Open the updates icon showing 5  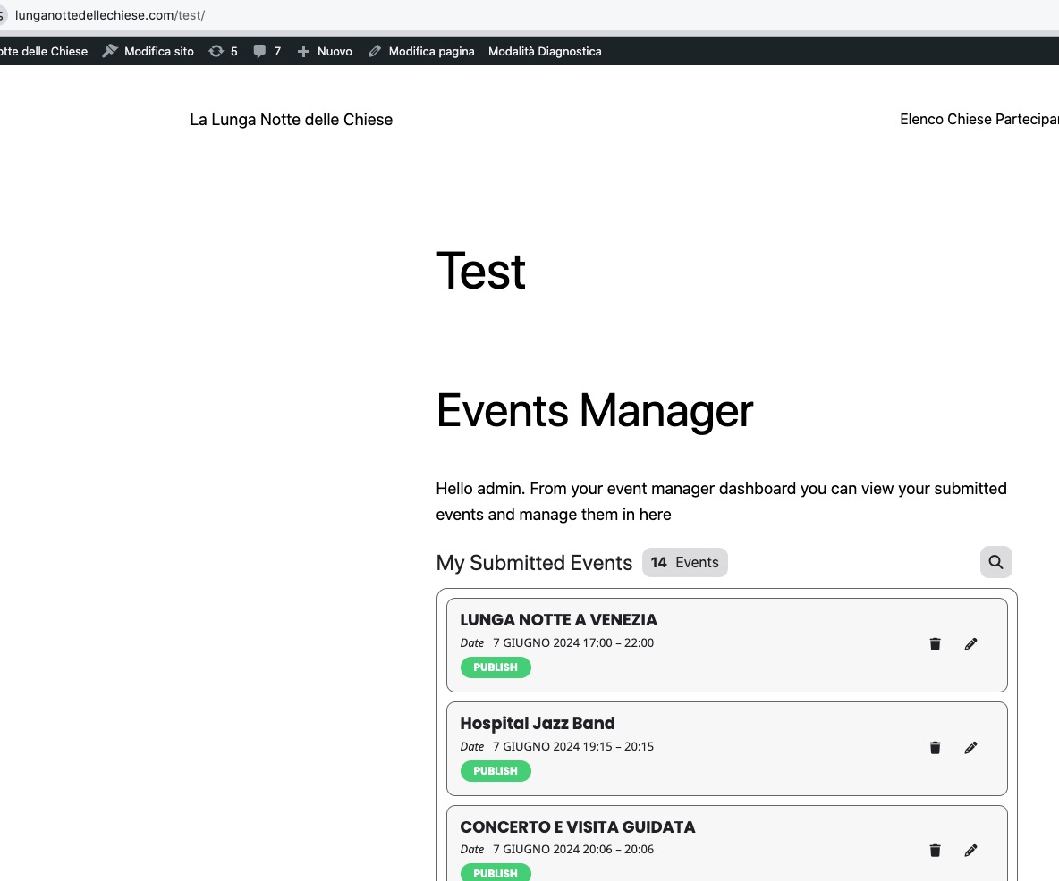point(223,52)
